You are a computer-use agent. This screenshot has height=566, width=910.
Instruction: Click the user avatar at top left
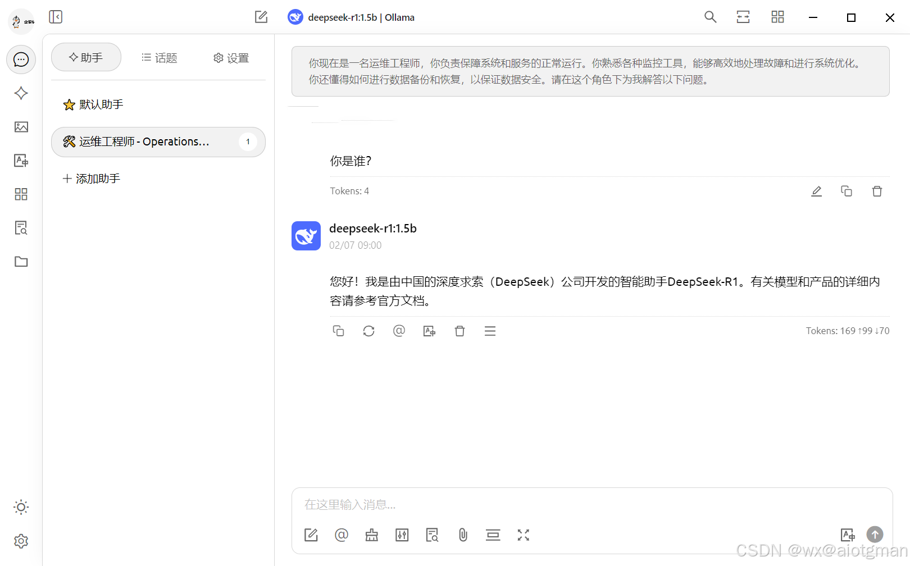[22, 21]
